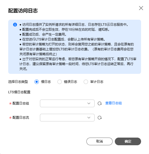Click the 配置日志流 field label

pyautogui.click(x=21, y=118)
